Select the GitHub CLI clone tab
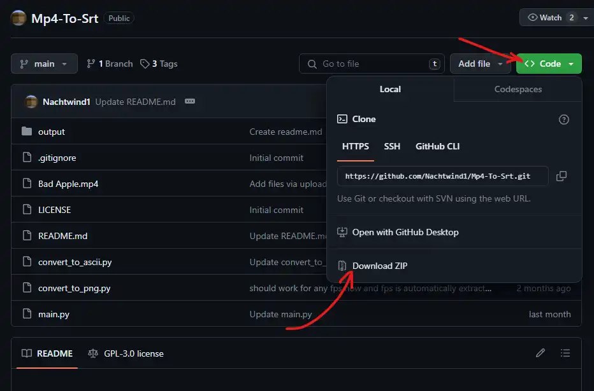Viewport: 594px width, 391px height. [x=438, y=146]
